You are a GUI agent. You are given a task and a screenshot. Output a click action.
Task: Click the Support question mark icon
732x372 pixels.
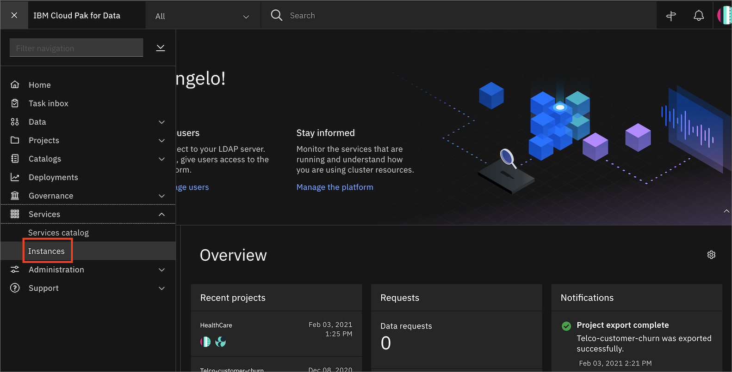15,288
